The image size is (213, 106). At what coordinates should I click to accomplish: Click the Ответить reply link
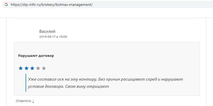(x=23, y=101)
